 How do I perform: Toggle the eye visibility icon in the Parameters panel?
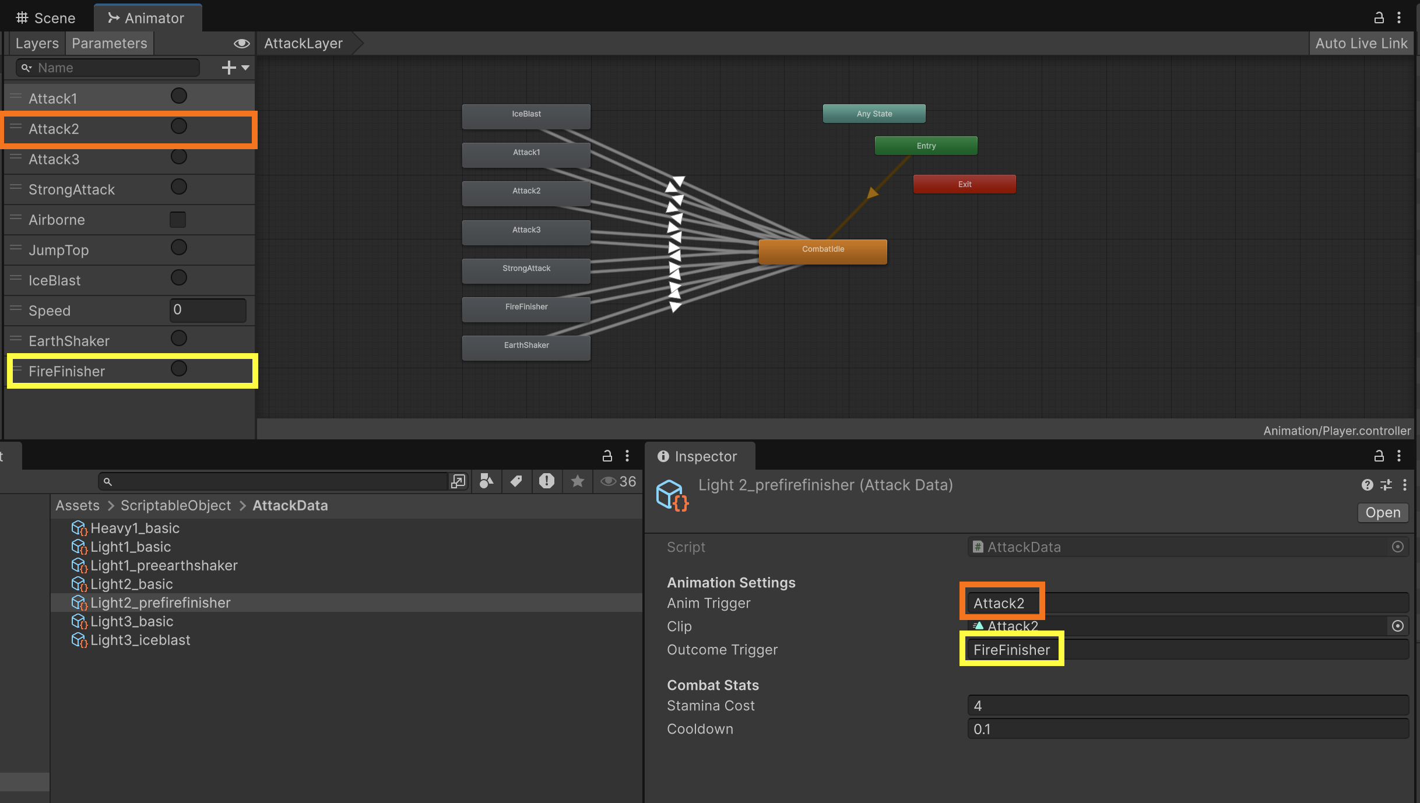coord(241,44)
